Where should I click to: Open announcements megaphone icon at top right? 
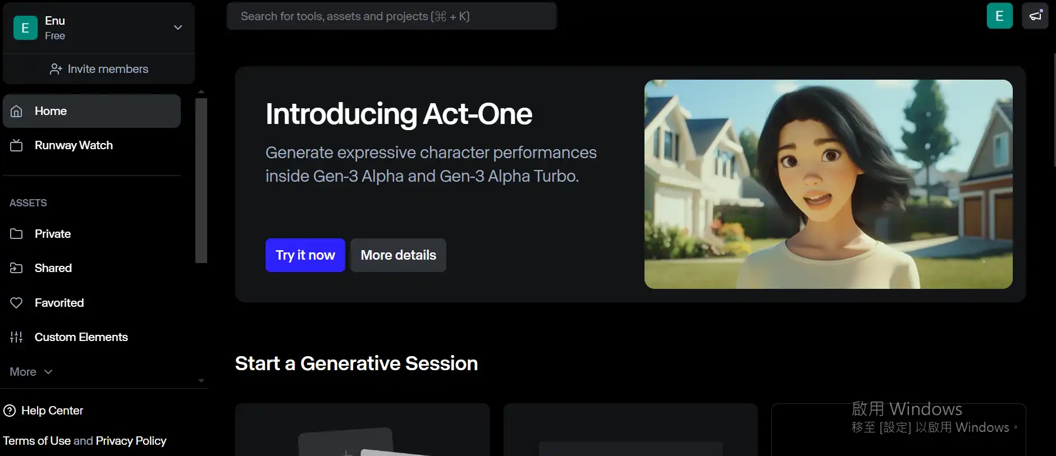pos(1035,16)
